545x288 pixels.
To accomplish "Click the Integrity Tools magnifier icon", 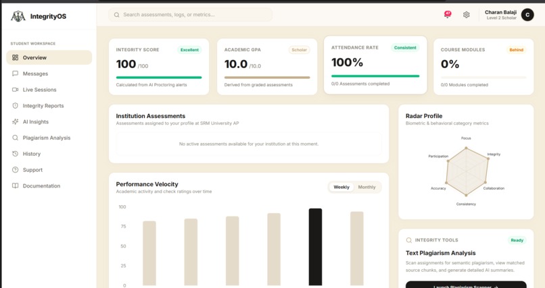I will click(x=408, y=240).
